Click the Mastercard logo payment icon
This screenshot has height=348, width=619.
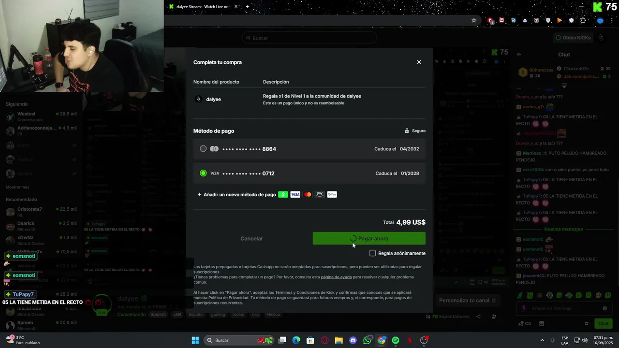point(308,194)
